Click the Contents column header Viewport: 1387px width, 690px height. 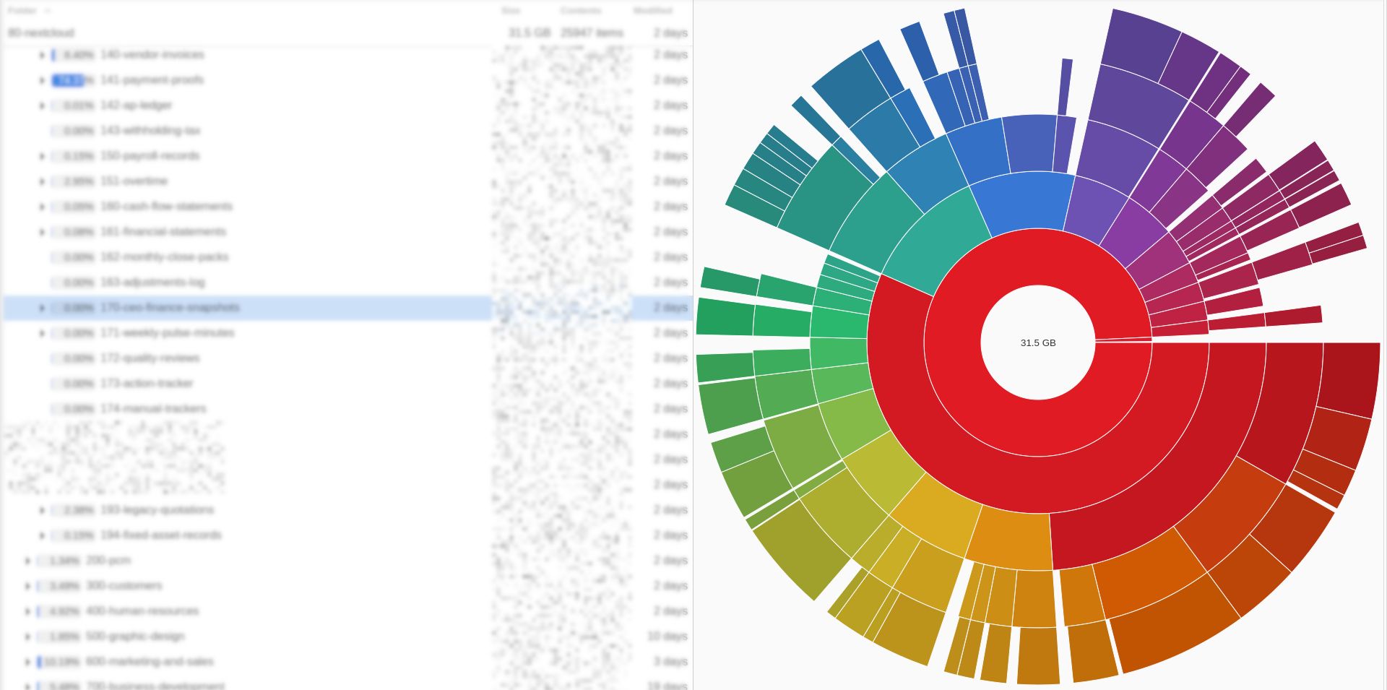coord(580,11)
